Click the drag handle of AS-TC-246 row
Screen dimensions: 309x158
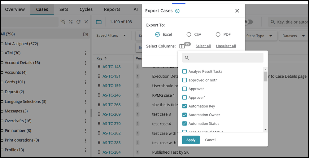pos(99,95)
